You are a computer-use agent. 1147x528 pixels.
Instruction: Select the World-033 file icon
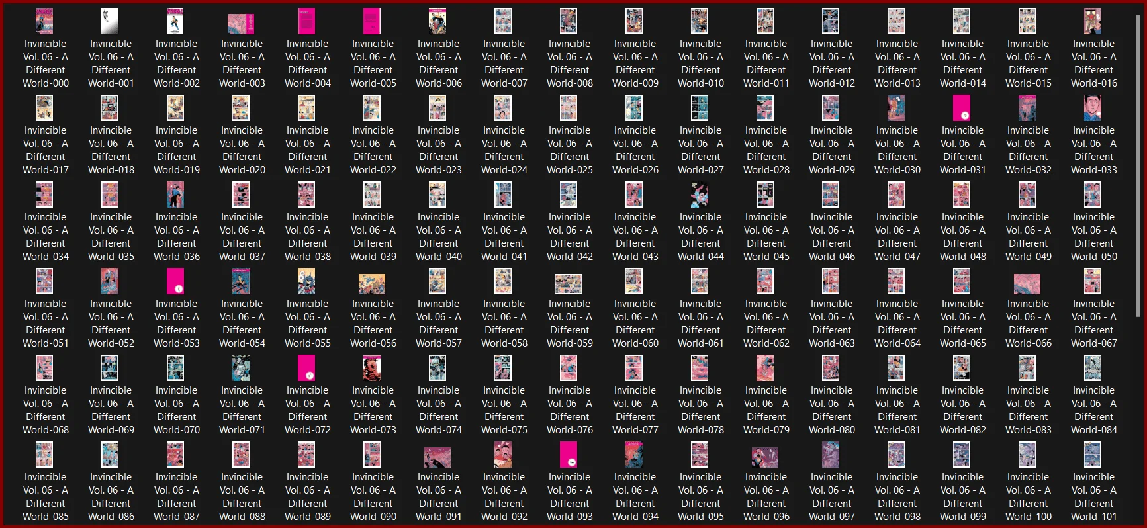pos(1093,108)
